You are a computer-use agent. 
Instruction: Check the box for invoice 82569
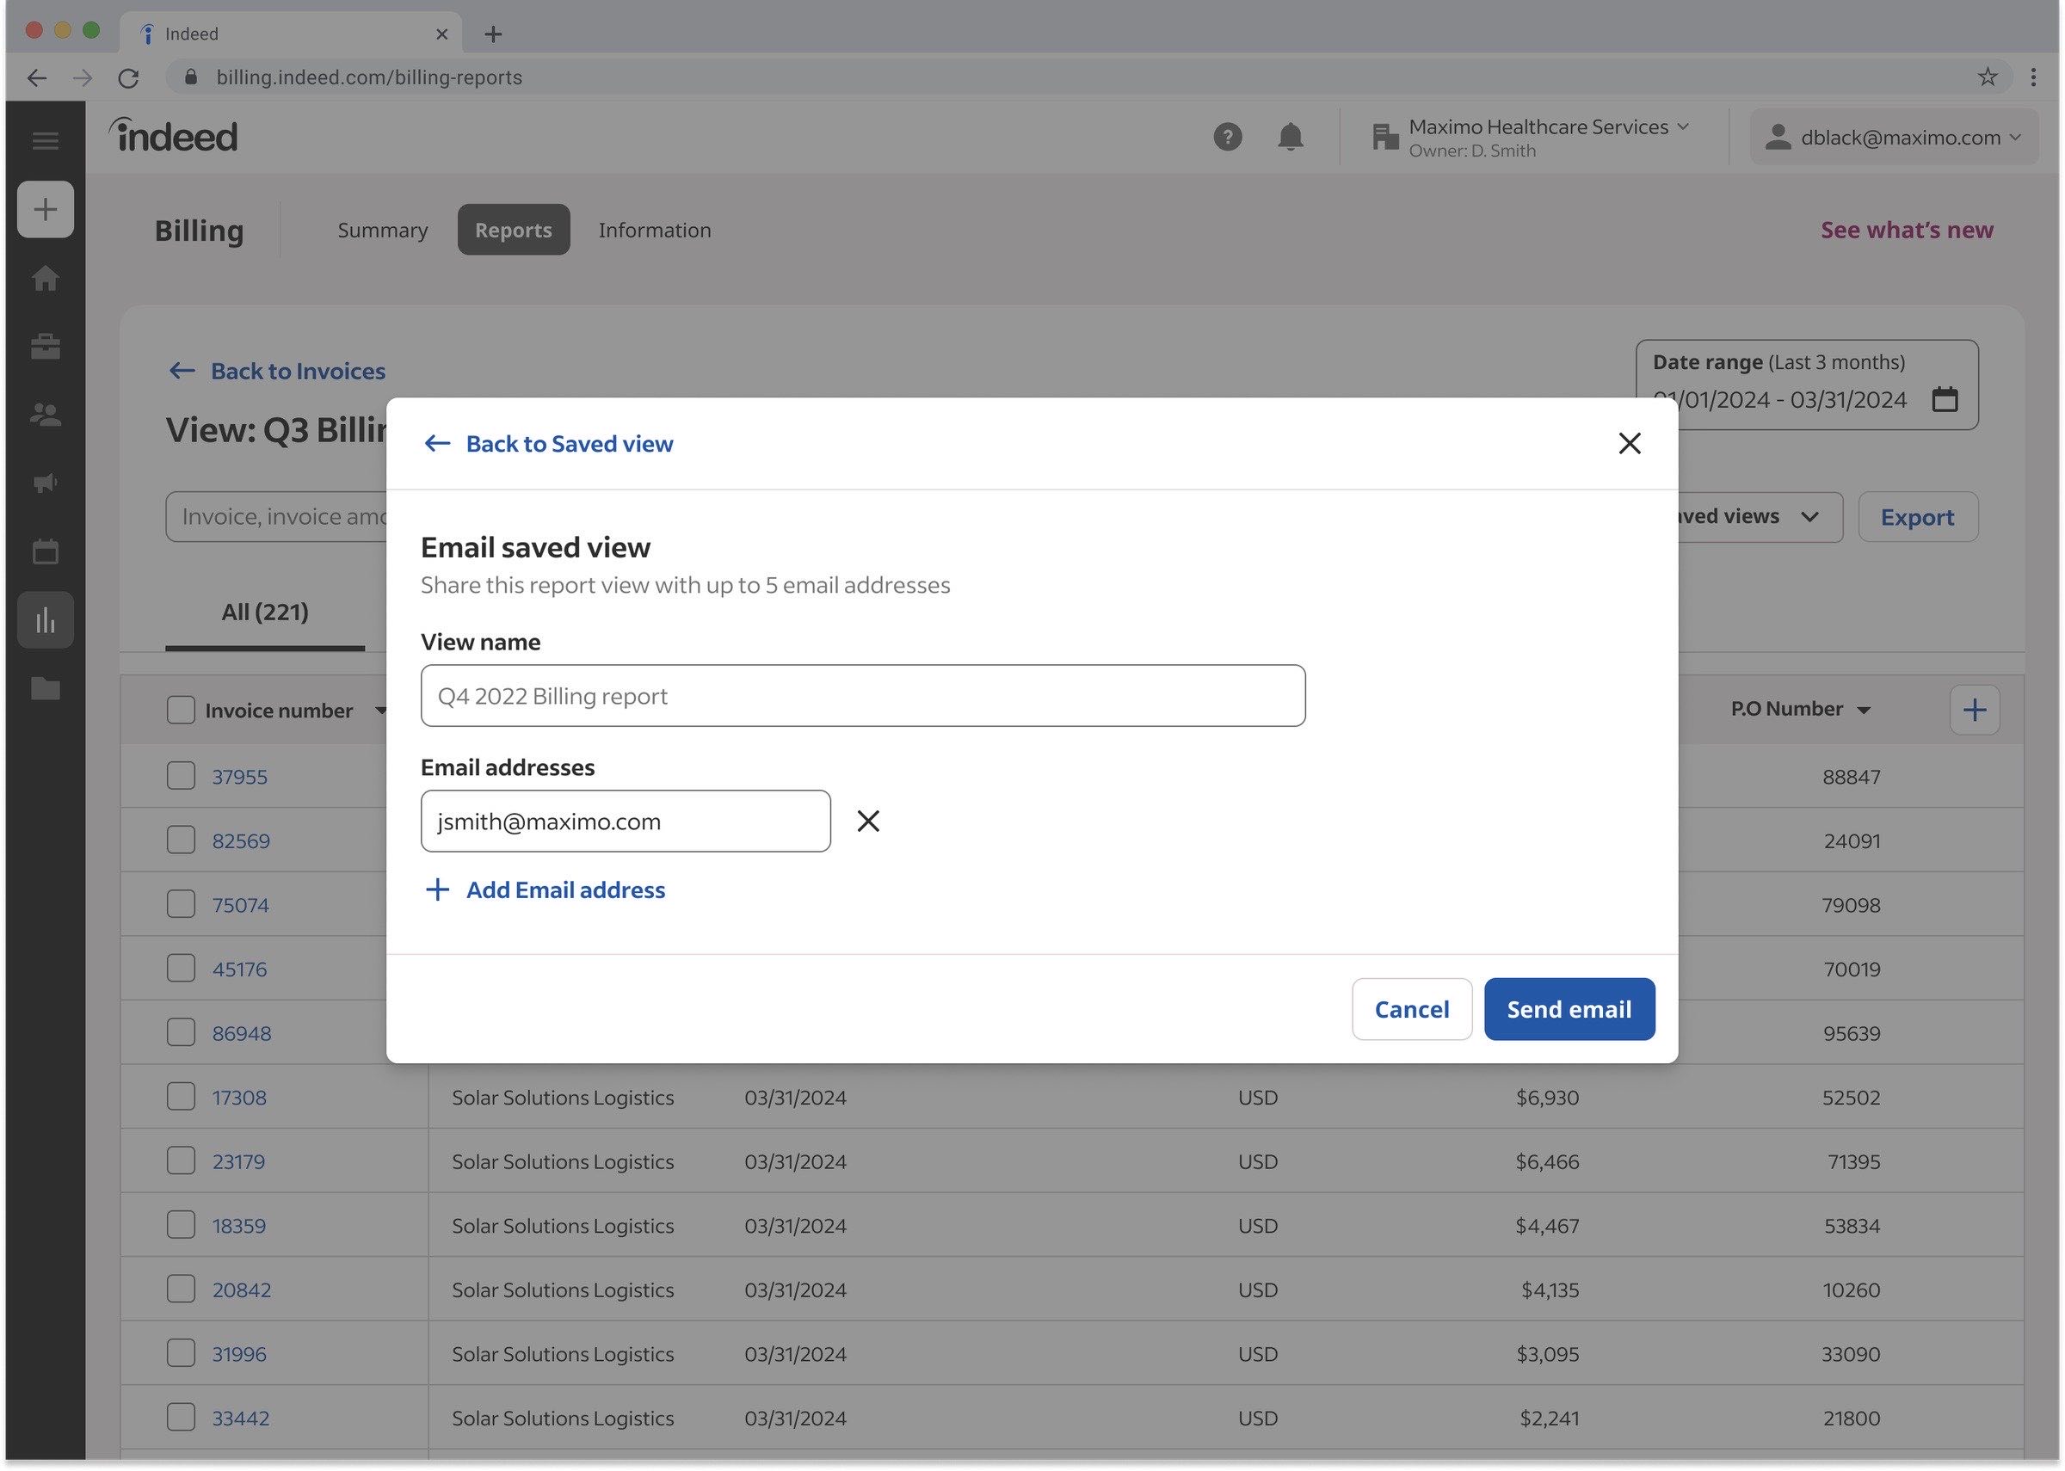(x=182, y=840)
